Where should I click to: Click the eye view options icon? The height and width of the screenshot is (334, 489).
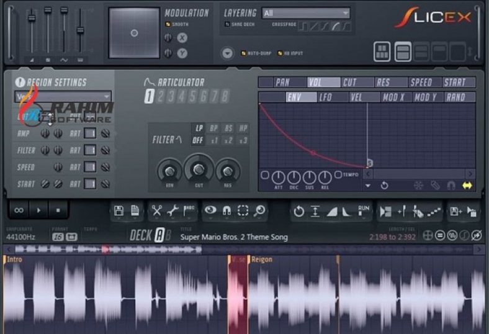tap(211, 211)
